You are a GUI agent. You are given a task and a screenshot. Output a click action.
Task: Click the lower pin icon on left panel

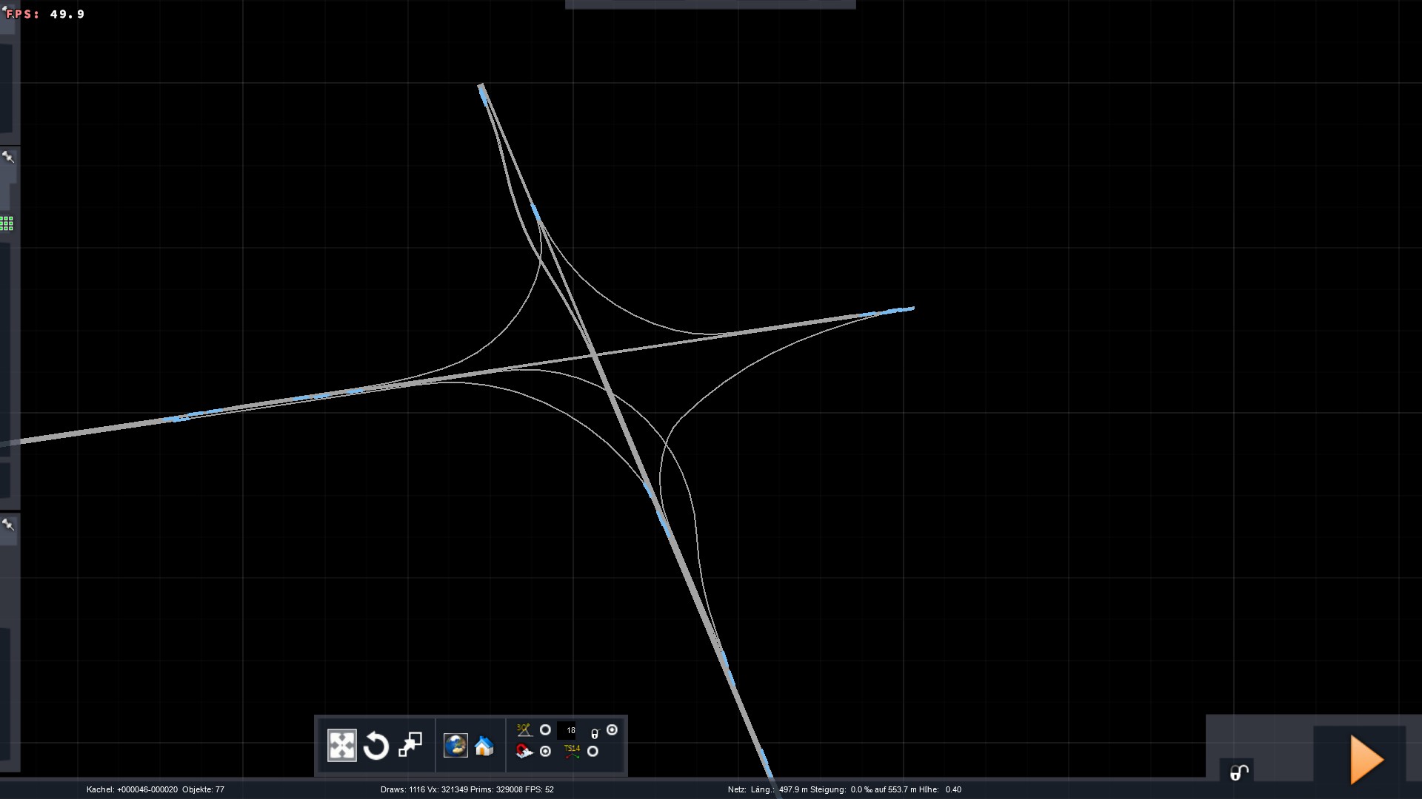click(8, 525)
